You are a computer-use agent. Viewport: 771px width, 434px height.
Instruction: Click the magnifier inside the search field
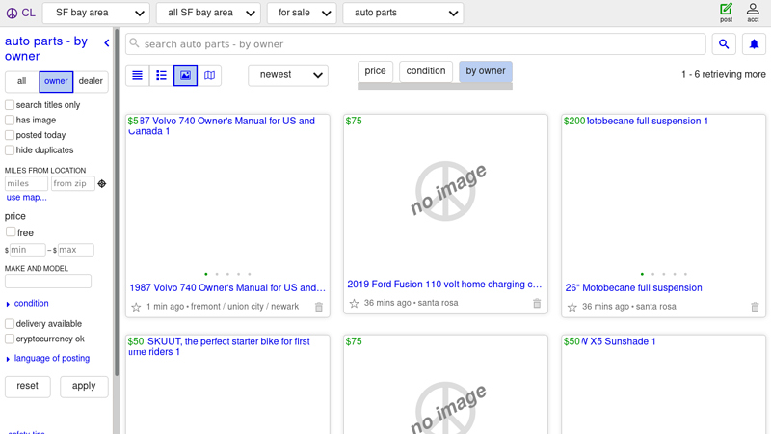pyautogui.click(x=134, y=43)
